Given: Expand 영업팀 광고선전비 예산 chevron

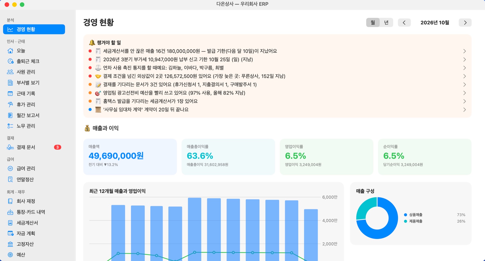Looking at the screenshot, I should point(465,93).
